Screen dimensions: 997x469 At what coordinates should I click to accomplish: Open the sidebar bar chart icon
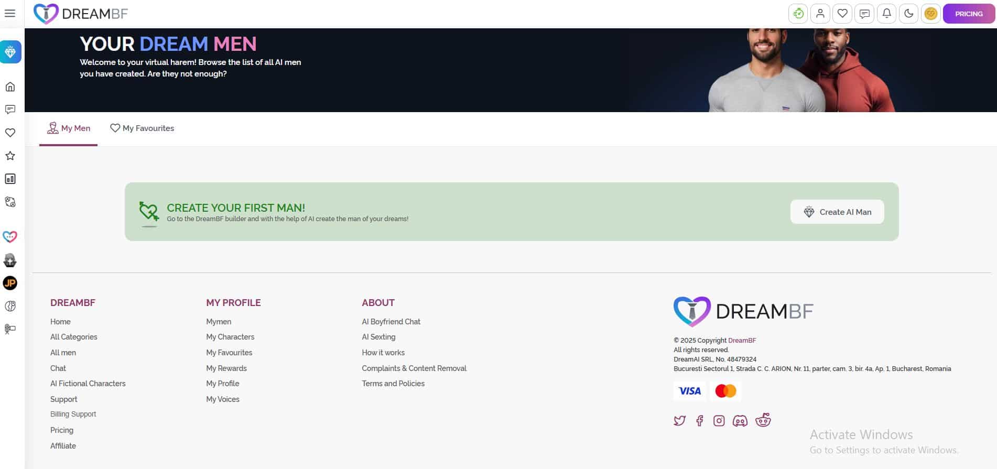(10, 179)
